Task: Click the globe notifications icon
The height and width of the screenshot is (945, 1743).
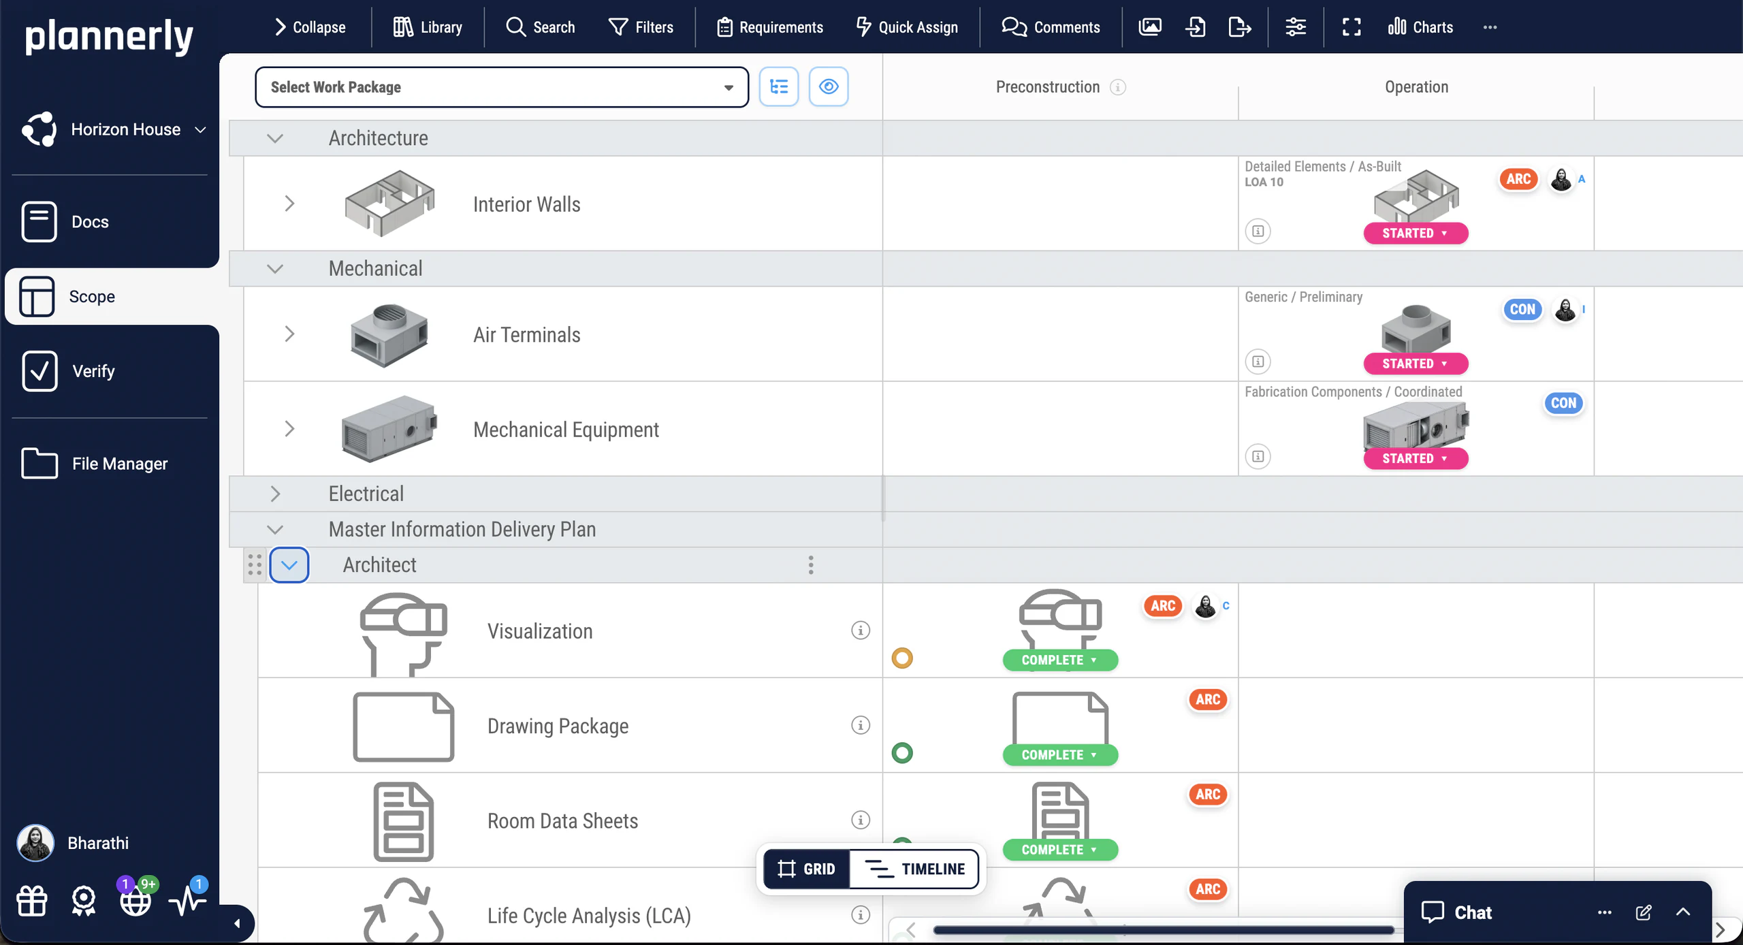Action: click(135, 901)
